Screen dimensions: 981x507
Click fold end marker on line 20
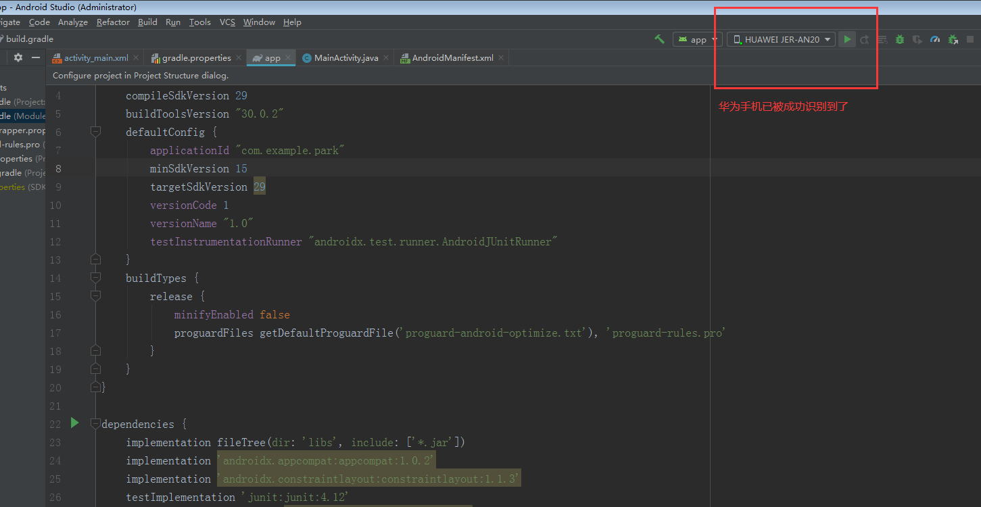(x=95, y=387)
